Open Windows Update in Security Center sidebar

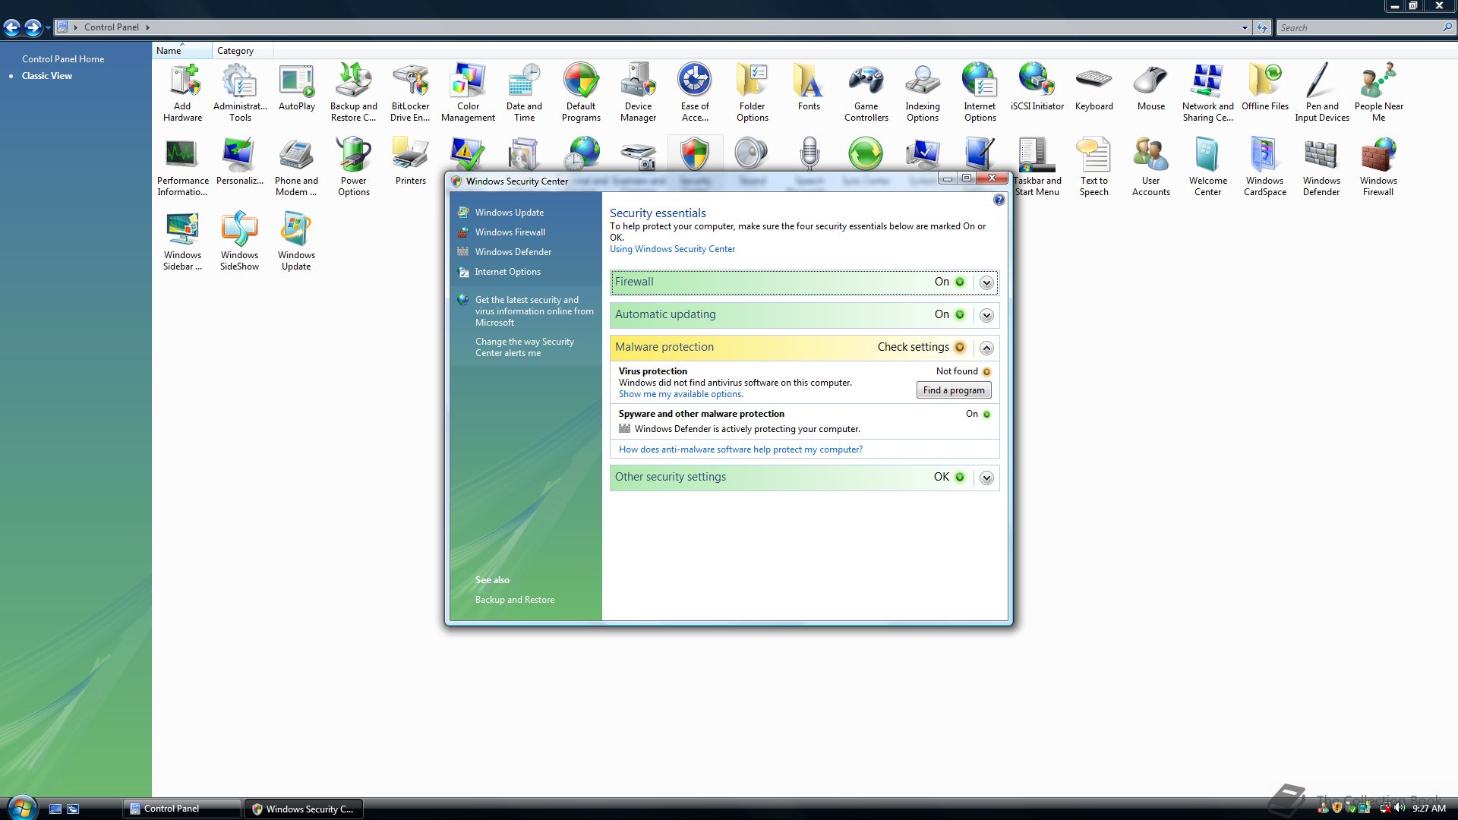509,213
